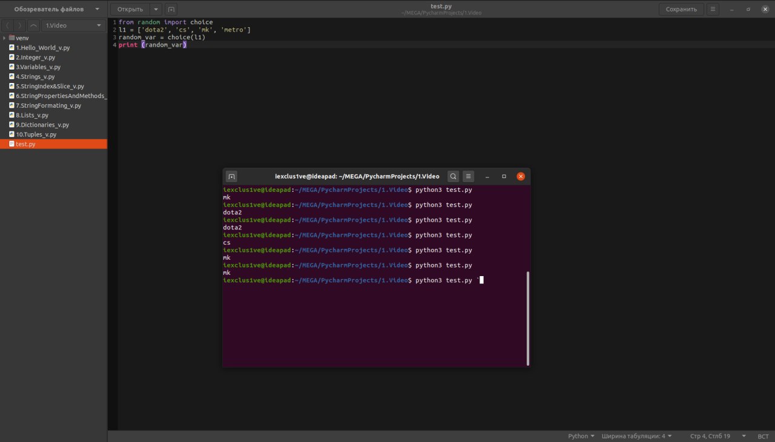Click the terminal scrollbar
Image resolution: width=775 pixels, height=442 pixels.
tap(528, 318)
